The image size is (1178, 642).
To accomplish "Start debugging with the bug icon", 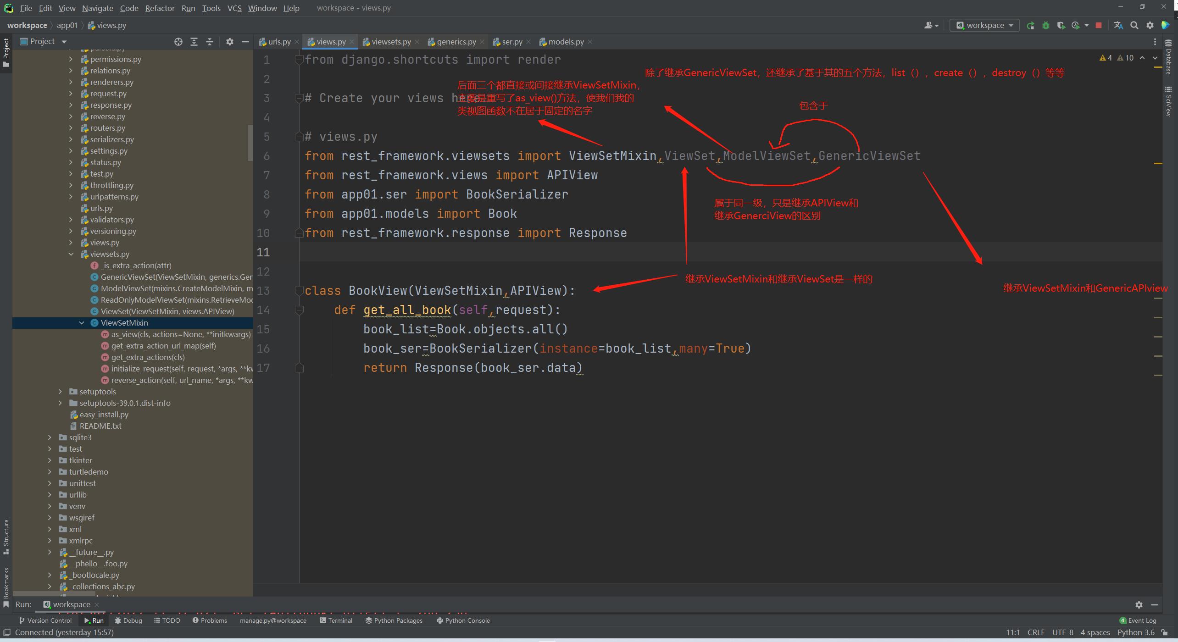I will [1046, 26].
